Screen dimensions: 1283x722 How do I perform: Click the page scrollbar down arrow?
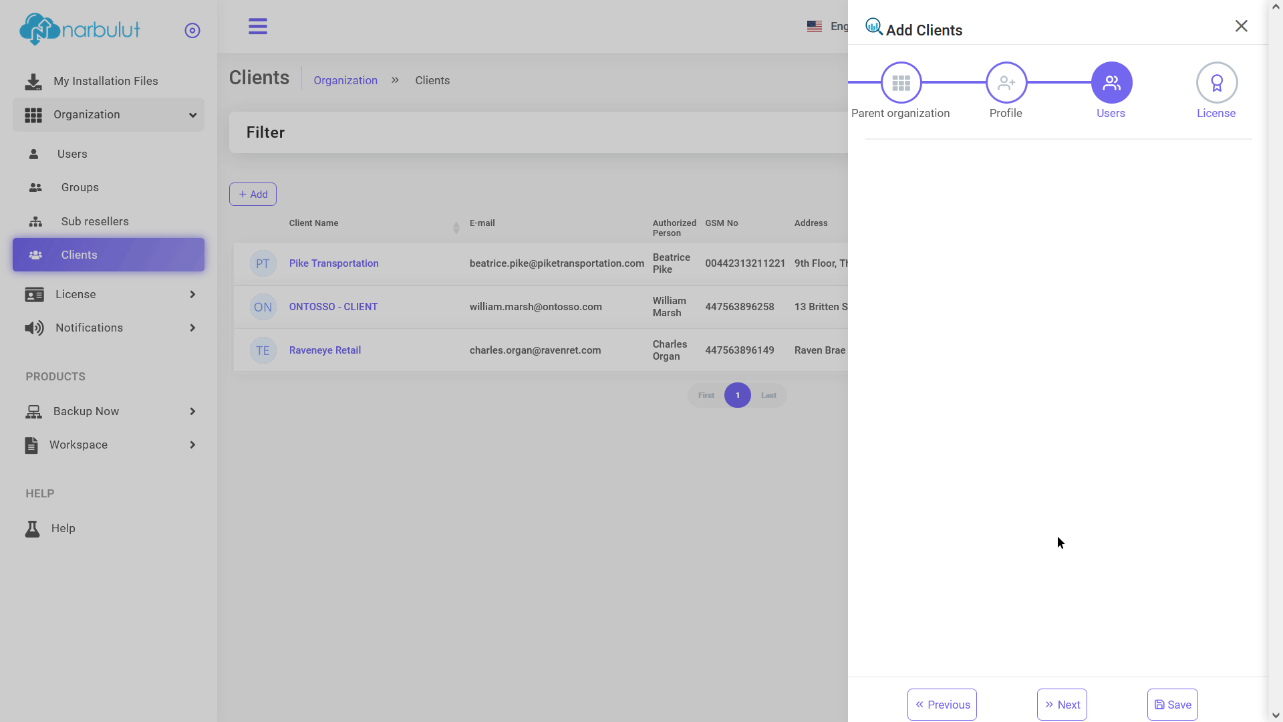[x=1276, y=715]
